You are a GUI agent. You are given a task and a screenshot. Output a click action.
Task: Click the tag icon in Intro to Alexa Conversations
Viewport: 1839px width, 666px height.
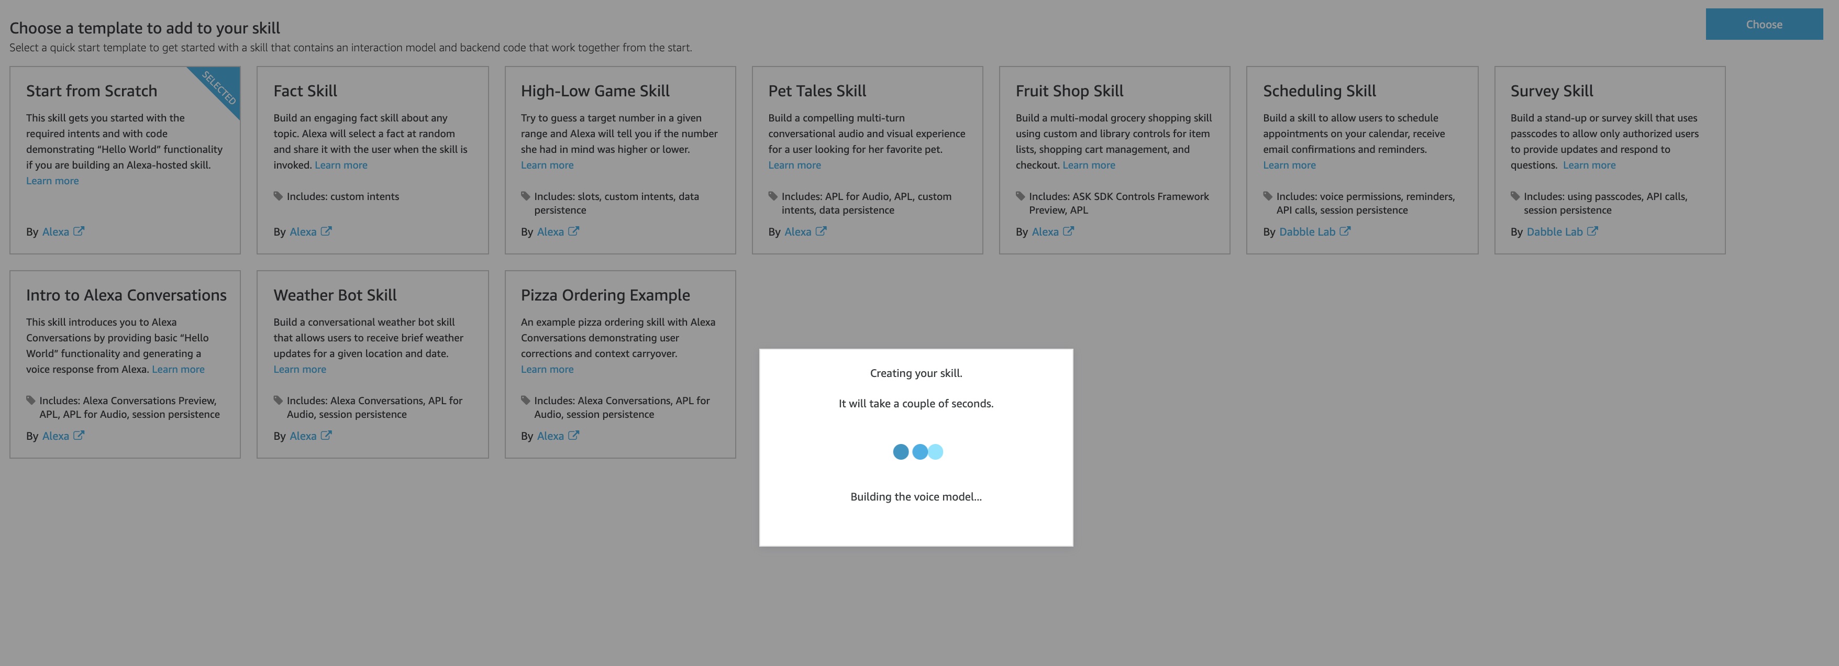coord(31,401)
